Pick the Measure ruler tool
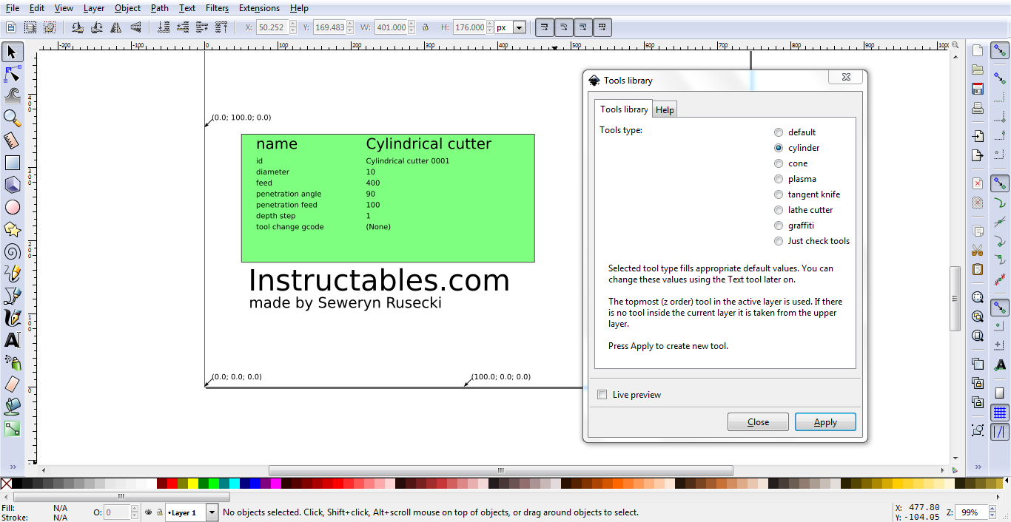The height and width of the screenshot is (522, 1011). pyautogui.click(x=12, y=140)
